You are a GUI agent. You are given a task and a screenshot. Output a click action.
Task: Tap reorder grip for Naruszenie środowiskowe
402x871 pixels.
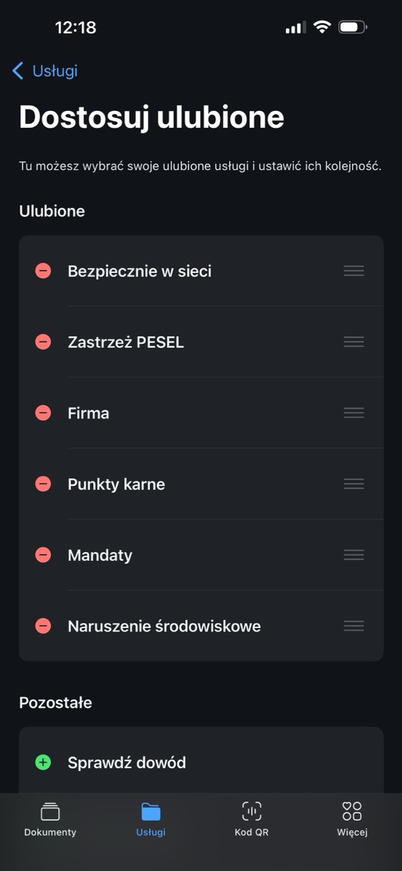pyautogui.click(x=354, y=626)
